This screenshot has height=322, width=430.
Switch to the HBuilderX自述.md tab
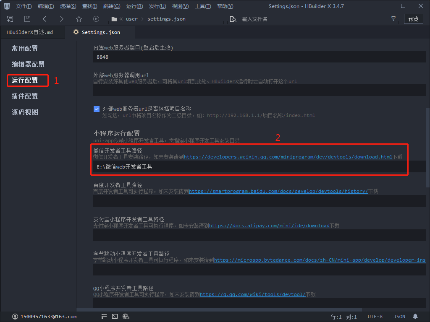33,32
